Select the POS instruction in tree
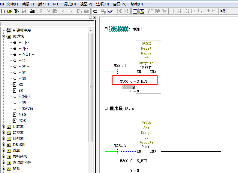 (22, 121)
